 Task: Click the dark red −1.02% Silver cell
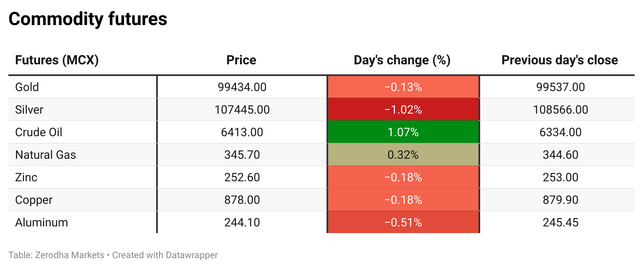pyautogui.click(x=403, y=110)
